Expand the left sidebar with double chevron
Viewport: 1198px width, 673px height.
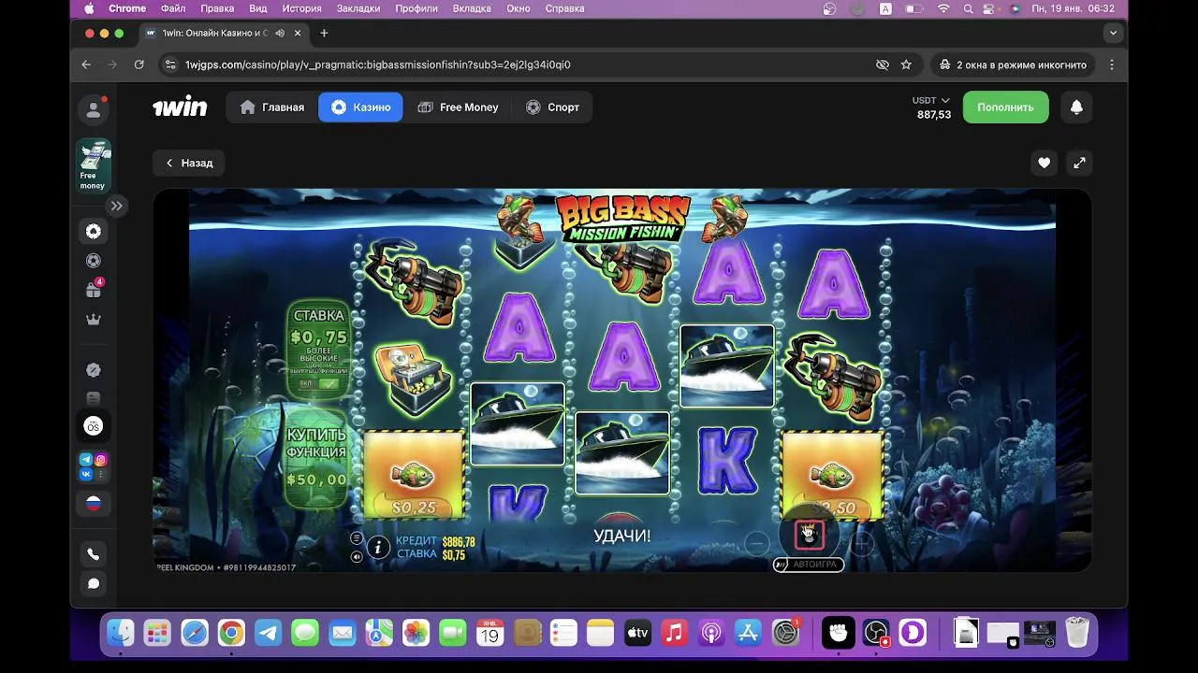(x=116, y=206)
